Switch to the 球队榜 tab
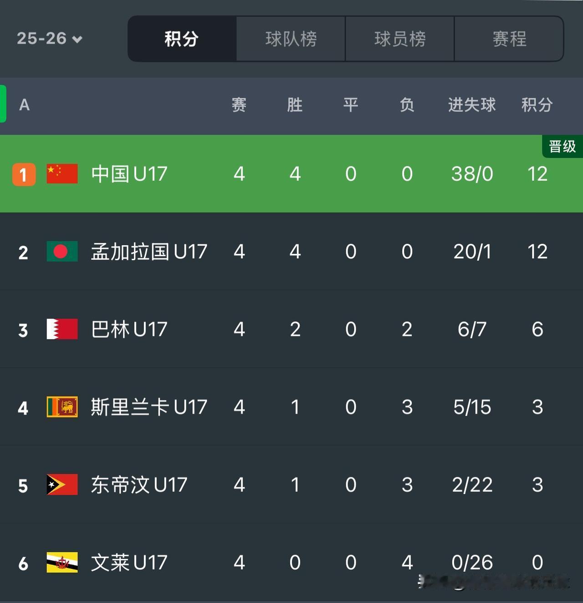This screenshot has height=603, width=583. (x=290, y=39)
